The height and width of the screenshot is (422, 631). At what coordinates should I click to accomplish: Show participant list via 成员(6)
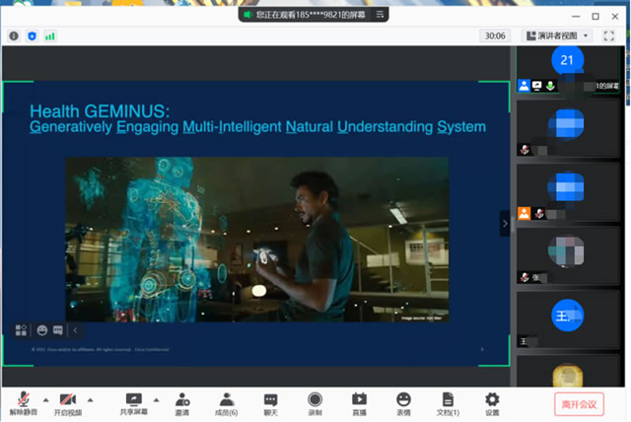pyautogui.click(x=226, y=404)
